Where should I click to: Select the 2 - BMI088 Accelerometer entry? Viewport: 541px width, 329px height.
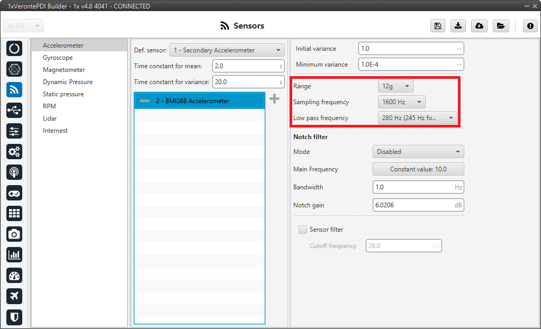pyautogui.click(x=199, y=100)
